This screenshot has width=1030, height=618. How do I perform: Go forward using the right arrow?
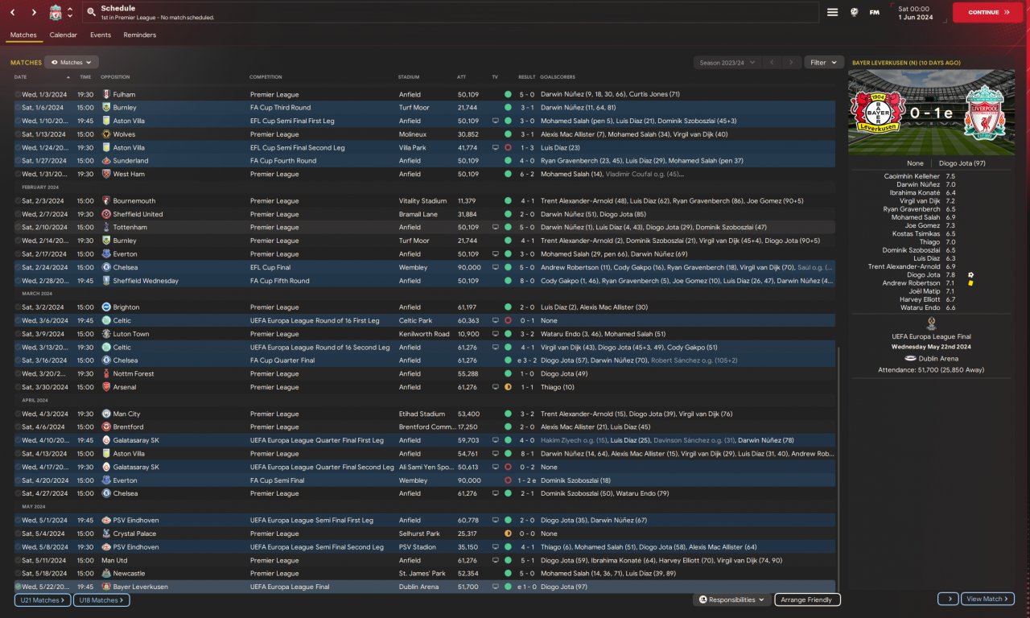point(34,12)
